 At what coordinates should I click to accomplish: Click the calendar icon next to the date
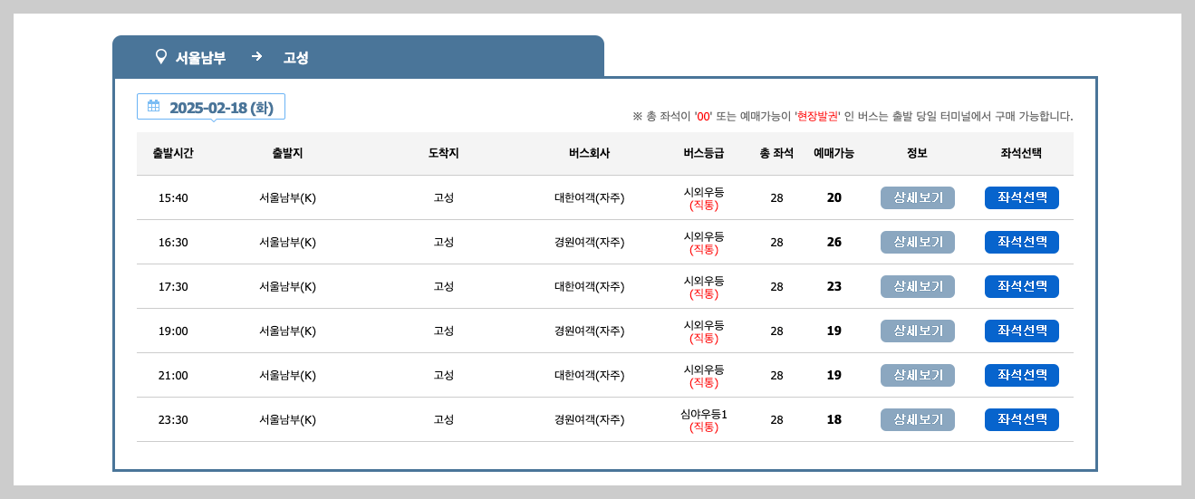click(x=154, y=106)
